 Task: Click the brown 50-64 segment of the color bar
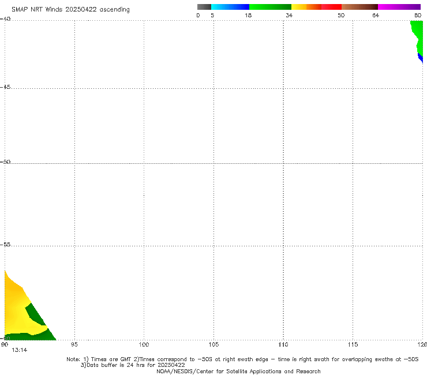pos(359,7)
